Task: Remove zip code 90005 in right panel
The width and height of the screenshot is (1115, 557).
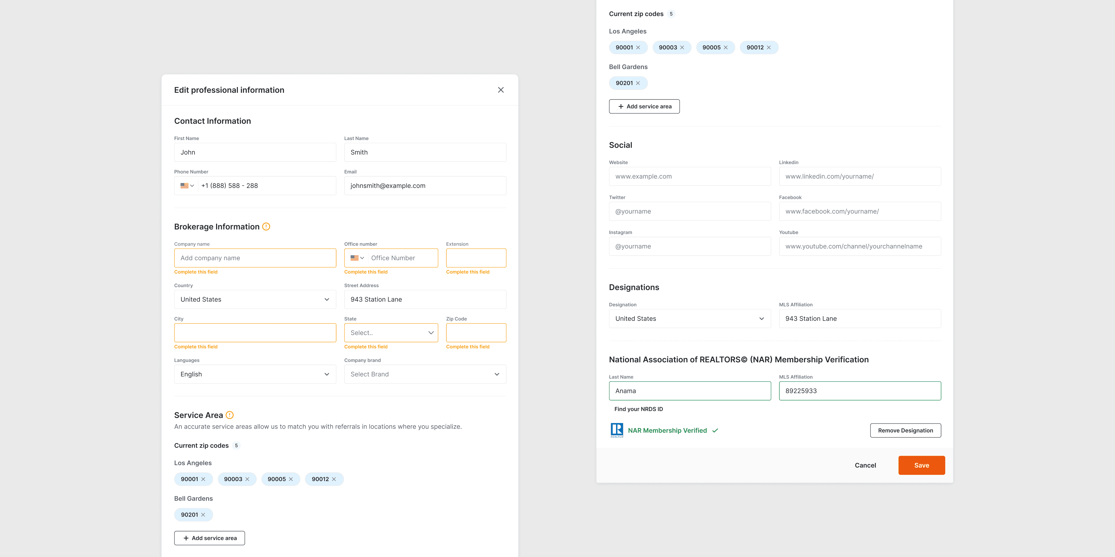Action: click(725, 48)
